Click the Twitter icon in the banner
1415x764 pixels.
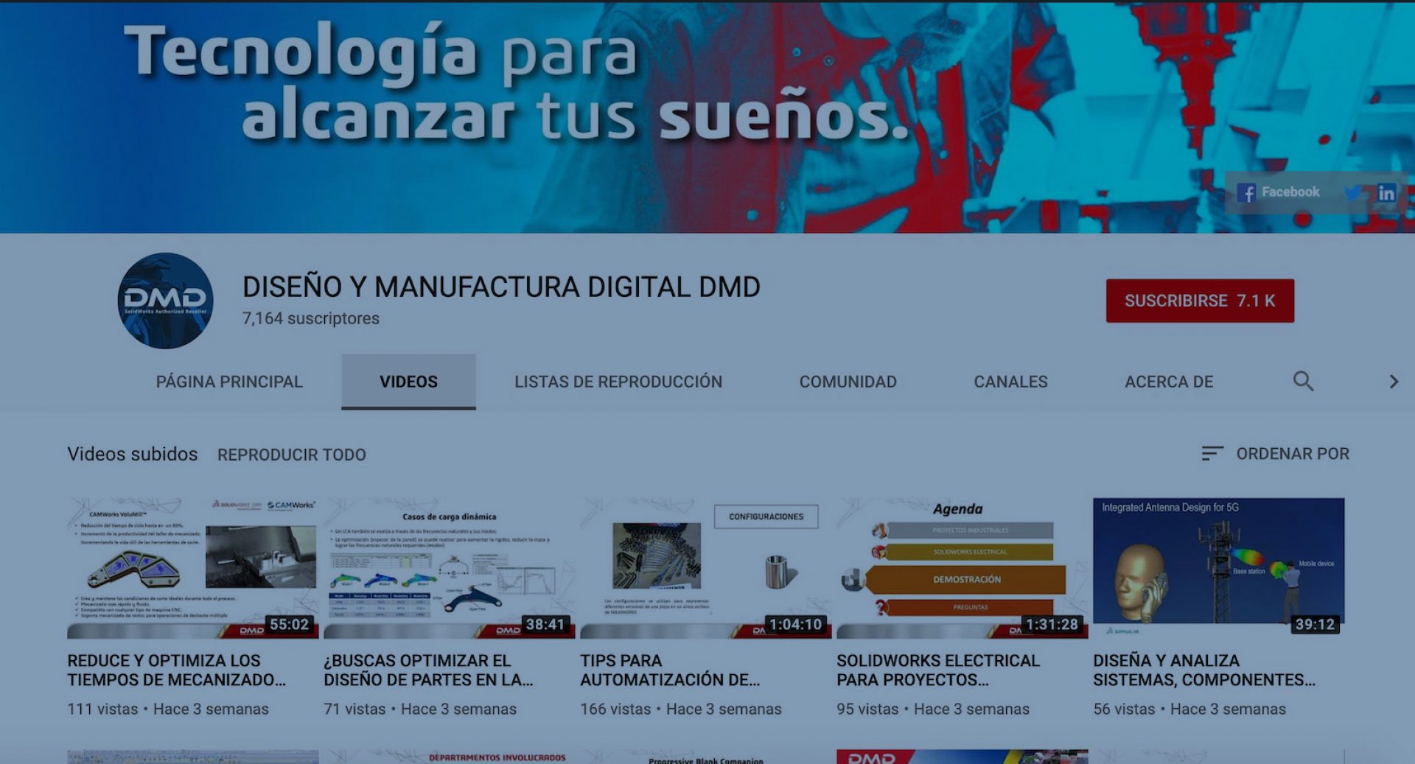pyautogui.click(x=1353, y=193)
